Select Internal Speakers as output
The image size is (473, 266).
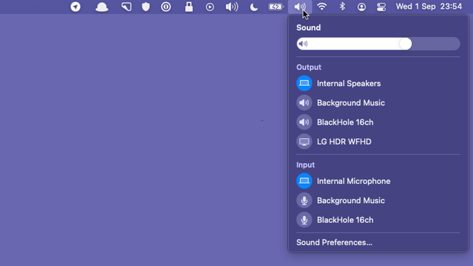[x=378, y=83]
